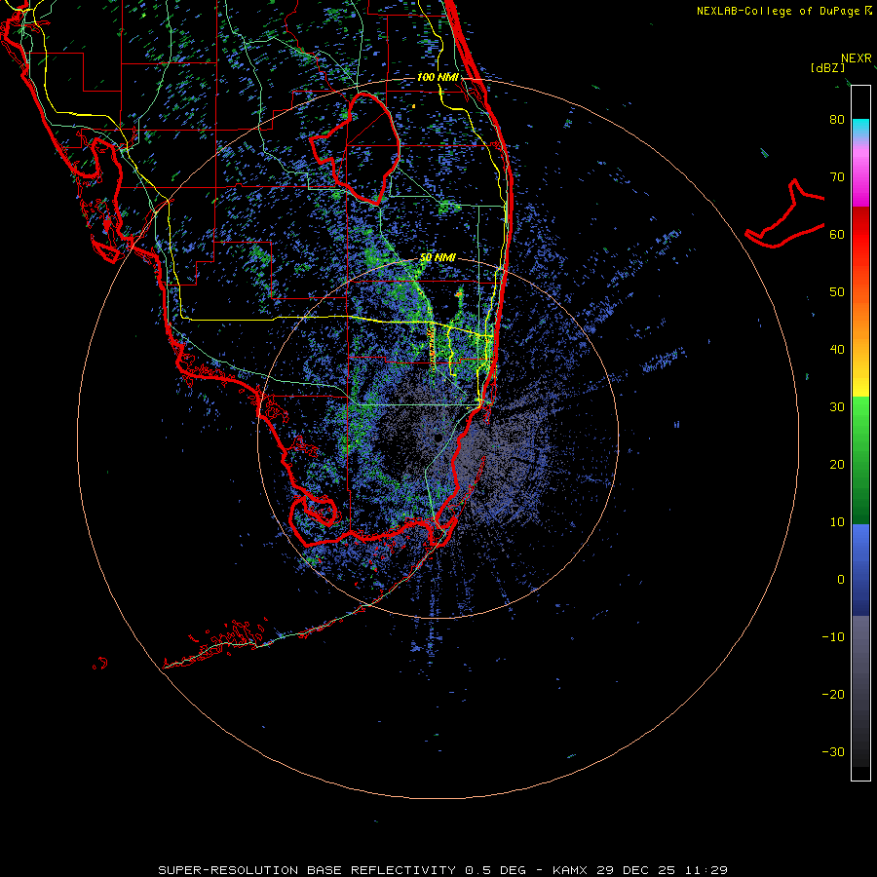This screenshot has width=877, height=877.
Task: Click the 70 value on the dBZ scale
Action: coord(837,177)
